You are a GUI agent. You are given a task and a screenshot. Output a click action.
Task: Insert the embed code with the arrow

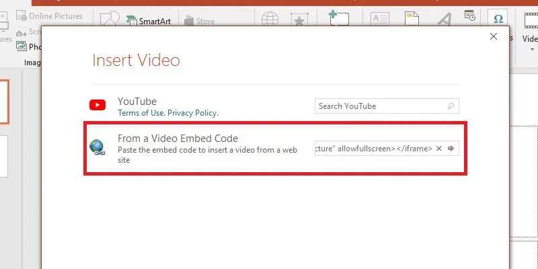coord(451,148)
